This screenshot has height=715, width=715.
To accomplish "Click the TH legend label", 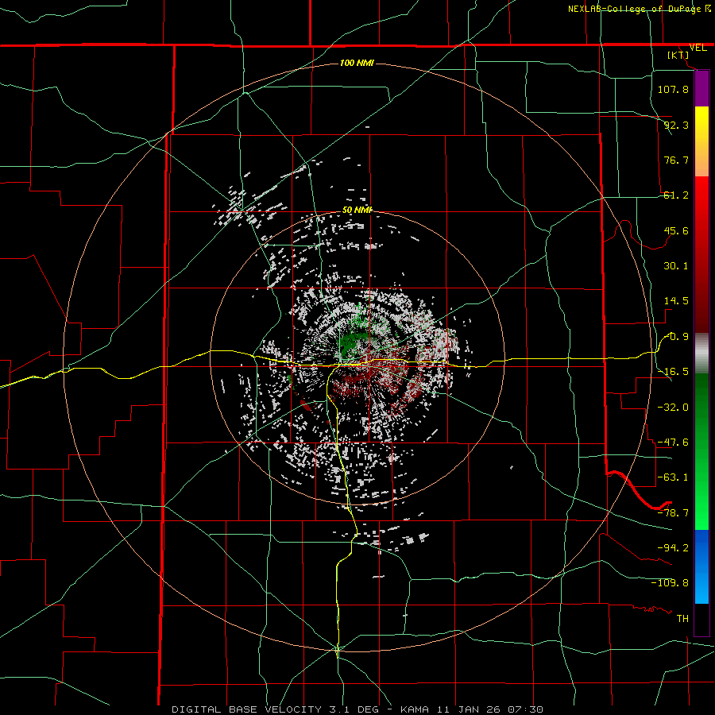I will [x=682, y=618].
